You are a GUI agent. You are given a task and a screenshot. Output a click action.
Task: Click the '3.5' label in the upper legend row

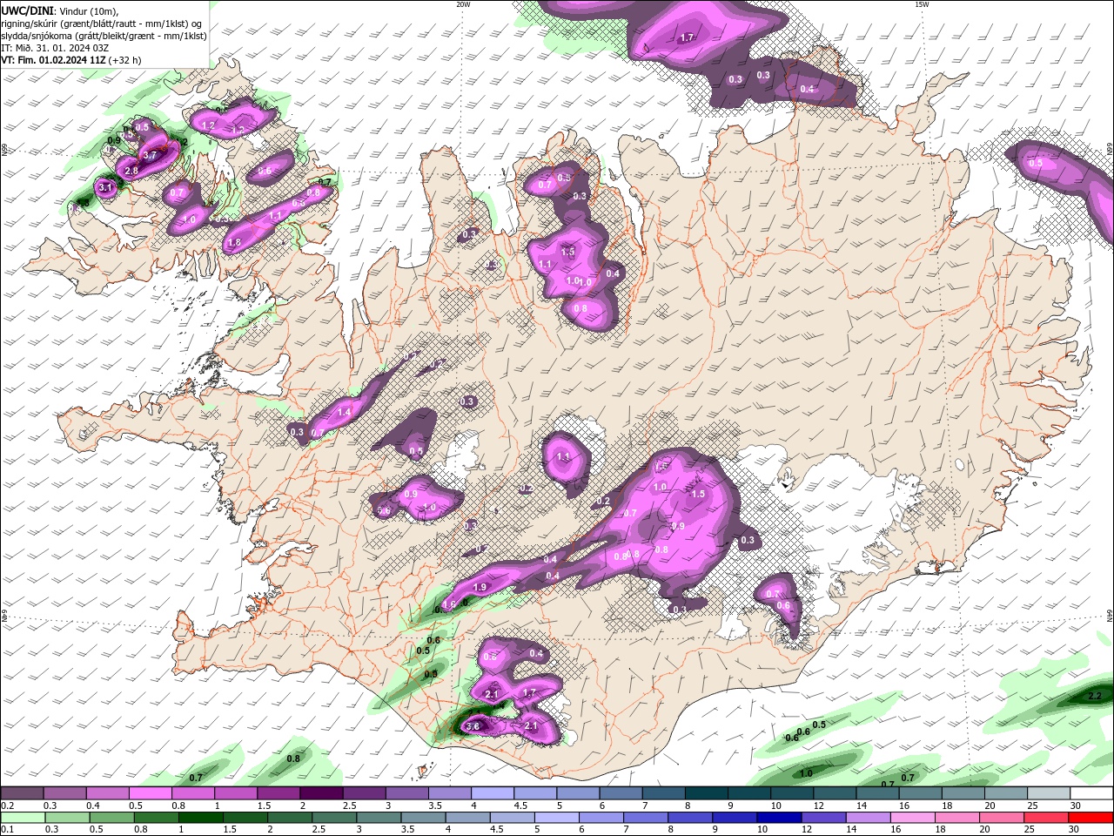[435, 806]
